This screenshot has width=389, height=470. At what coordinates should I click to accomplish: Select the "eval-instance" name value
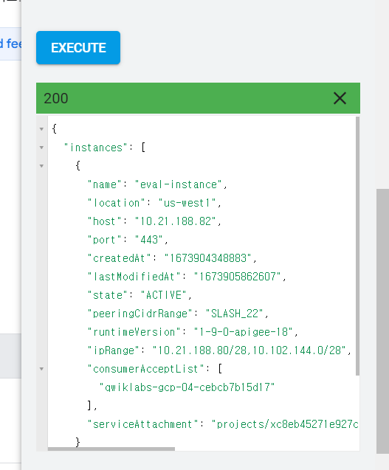tap(178, 184)
